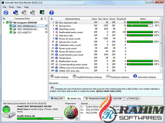Click the computer icon in Computer/Disks header
Screen dimensions: 165x123
click(x=4, y=19)
